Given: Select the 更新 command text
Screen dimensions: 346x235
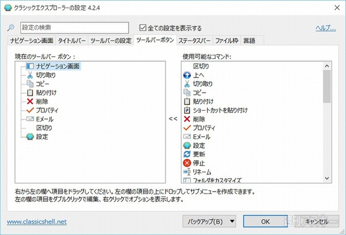Looking at the screenshot, I should click(199, 154).
